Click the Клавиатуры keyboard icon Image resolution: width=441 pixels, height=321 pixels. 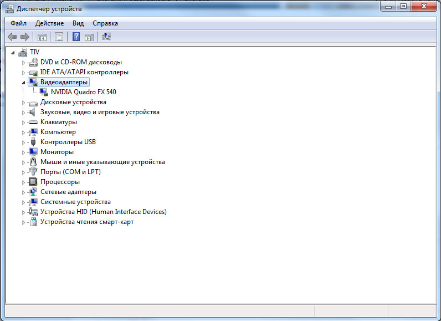point(33,122)
